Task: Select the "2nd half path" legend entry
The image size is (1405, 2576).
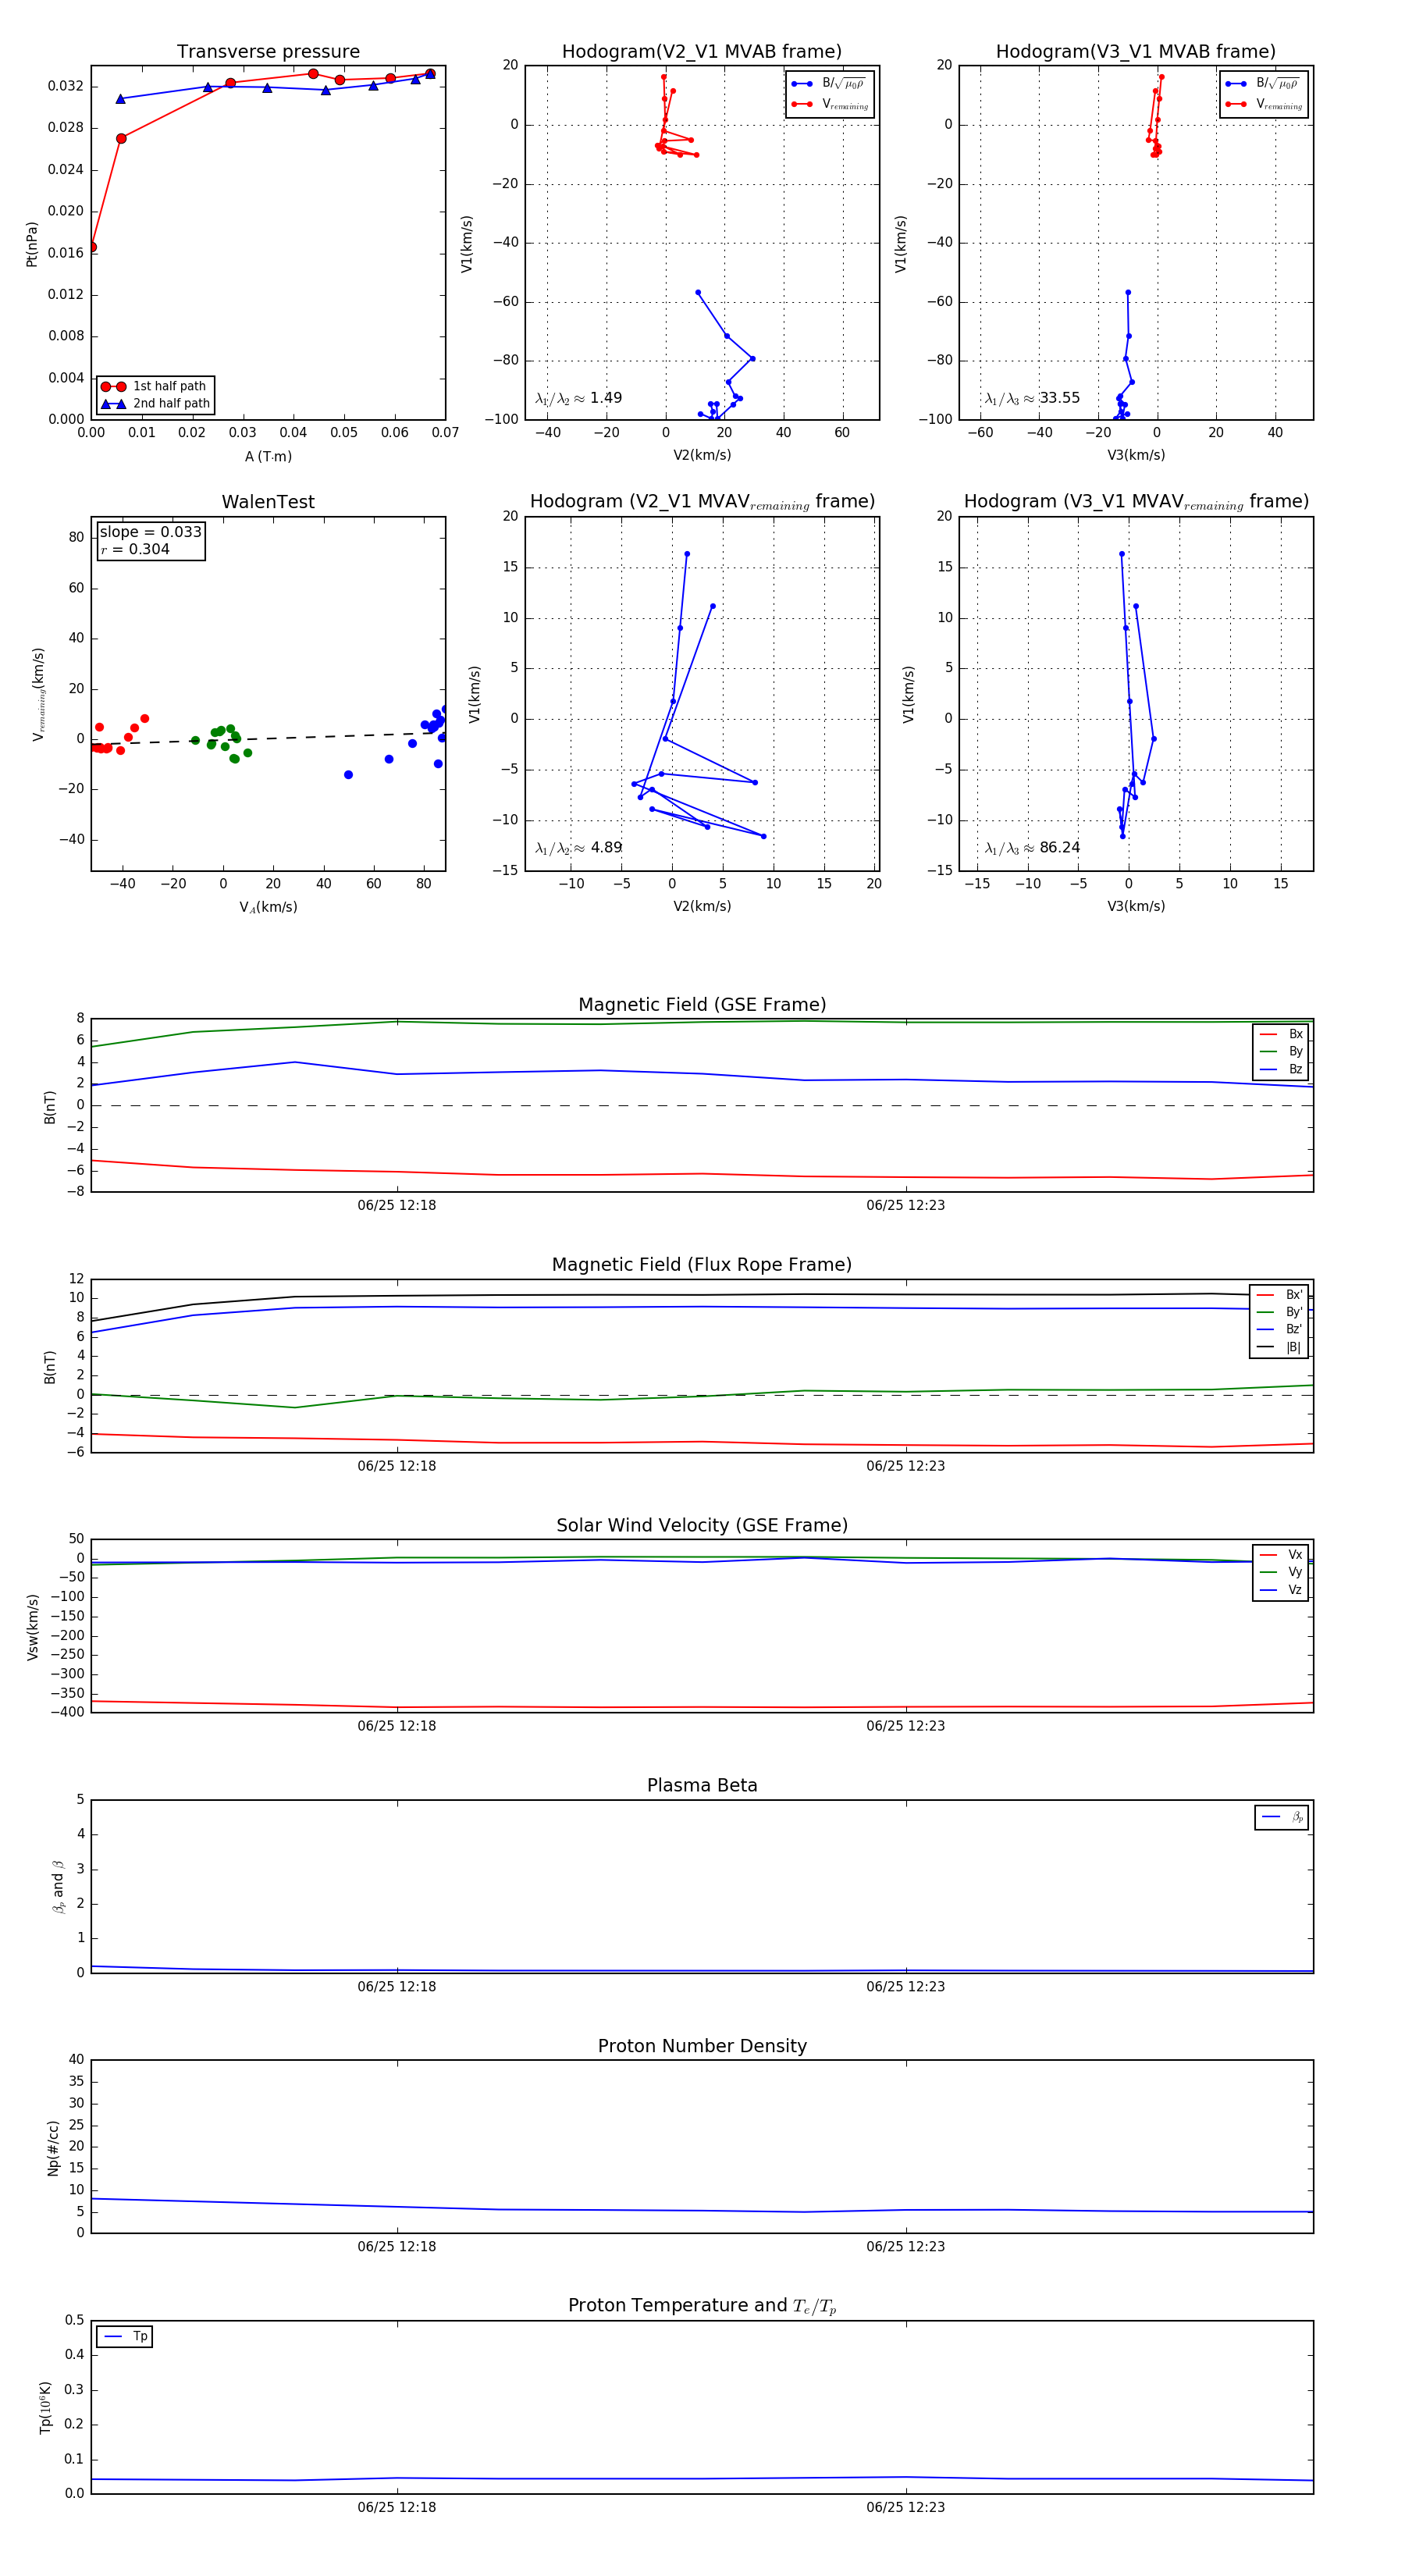Action: pyautogui.click(x=155, y=404)
